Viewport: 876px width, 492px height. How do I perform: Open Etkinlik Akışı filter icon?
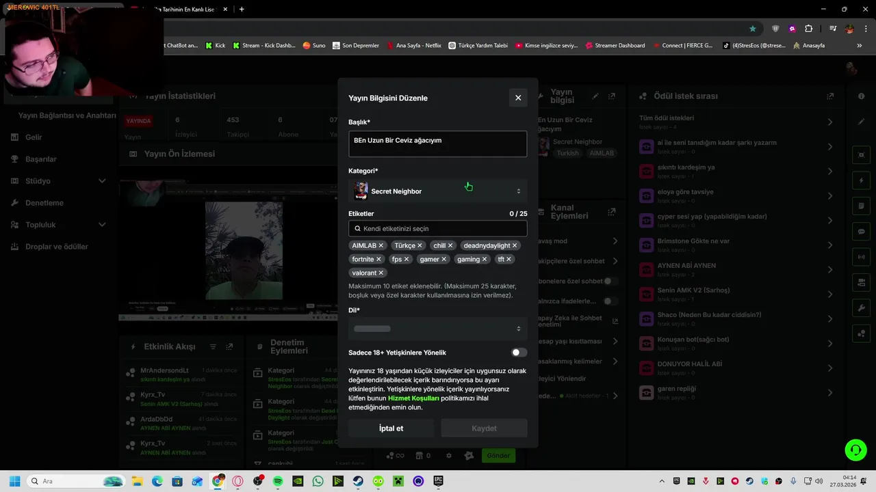click(213, 347)
